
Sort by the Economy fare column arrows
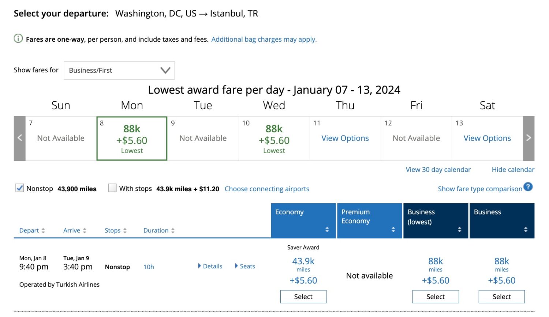point(327,230)
